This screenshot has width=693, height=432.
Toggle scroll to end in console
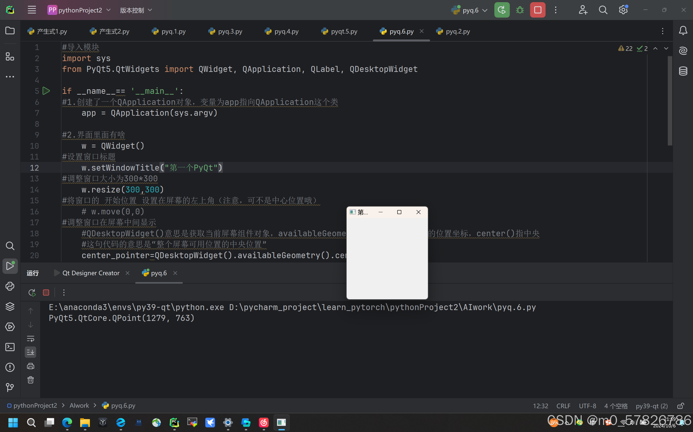click(31, 352)
